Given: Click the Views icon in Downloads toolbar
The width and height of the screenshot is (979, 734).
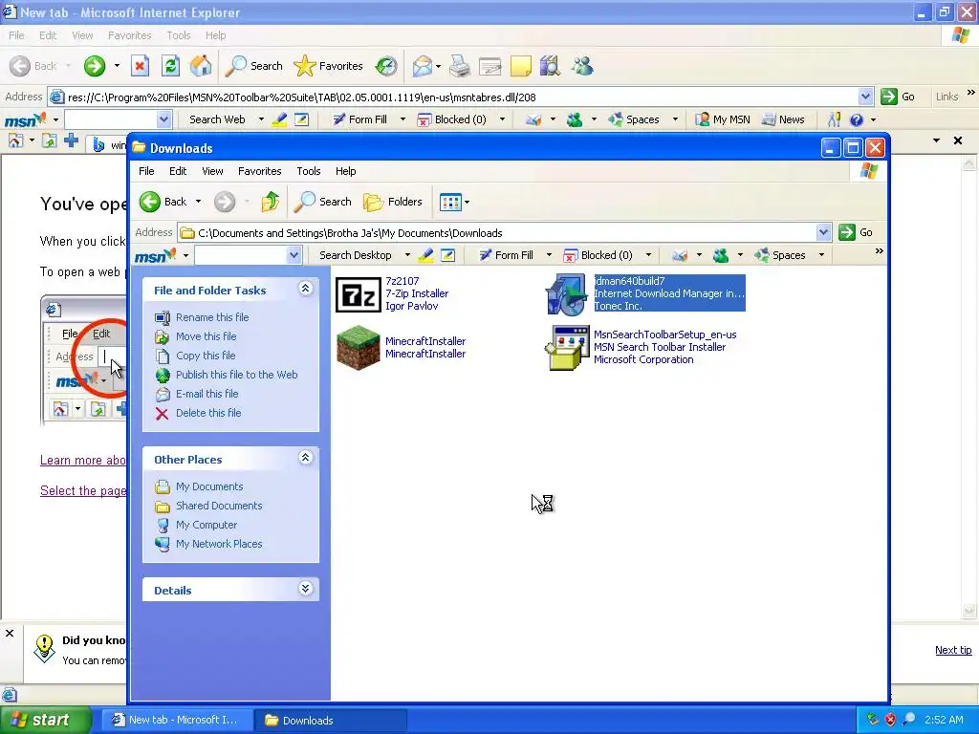Looking at the screenshot, I should click(x=449, y=202).
